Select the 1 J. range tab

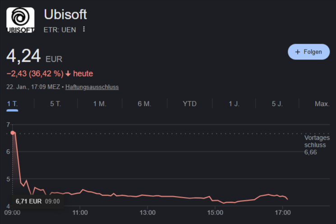pyautogui.click(x=234, y=104)
